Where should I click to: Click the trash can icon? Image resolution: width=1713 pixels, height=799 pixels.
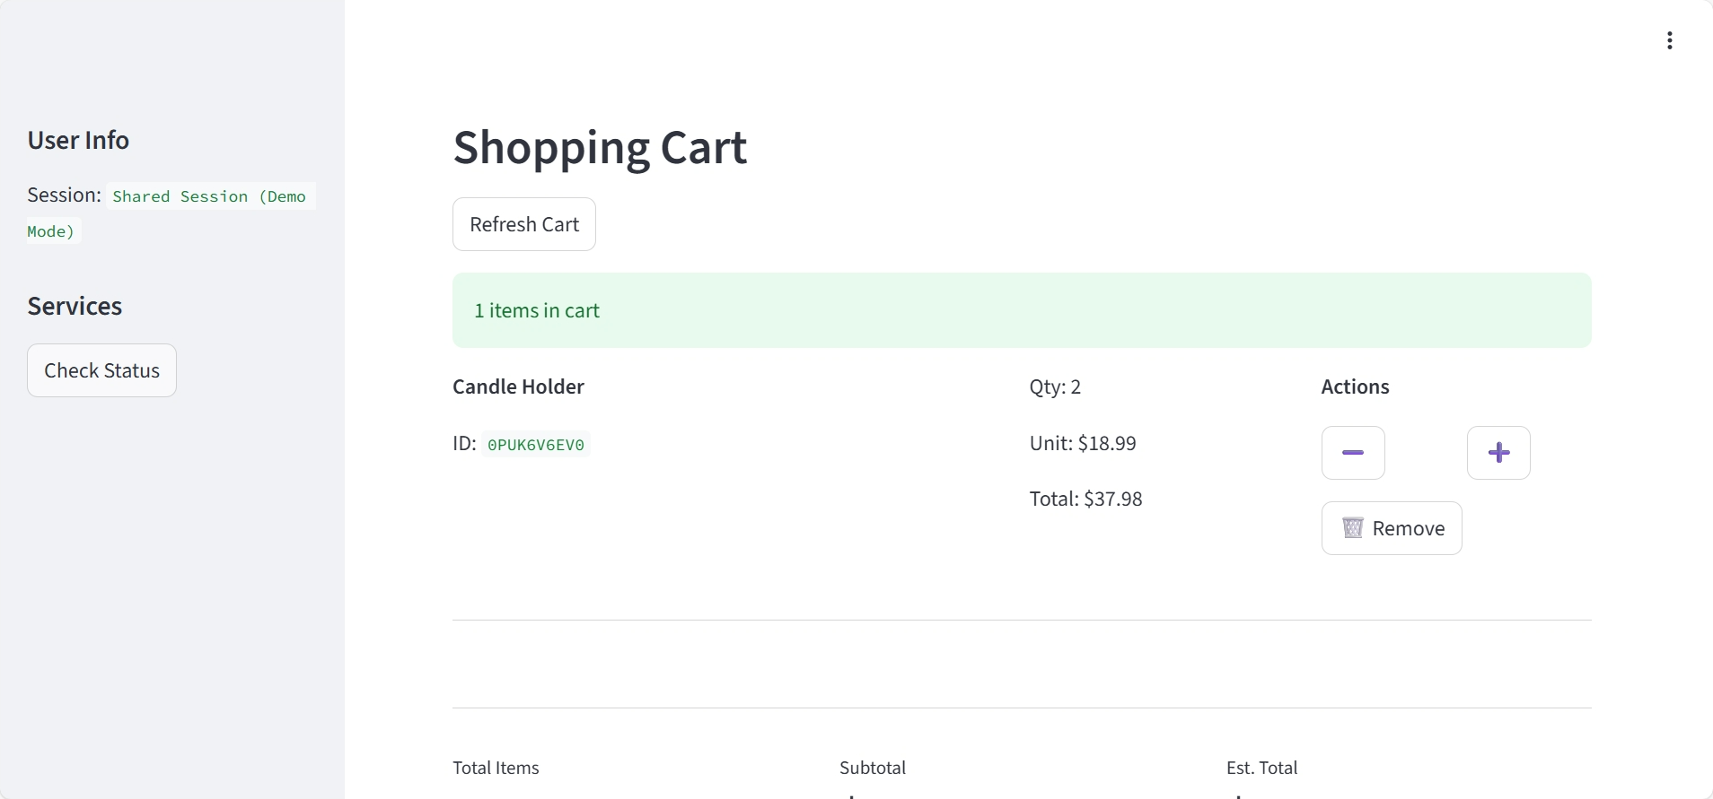click(1352, 527)
